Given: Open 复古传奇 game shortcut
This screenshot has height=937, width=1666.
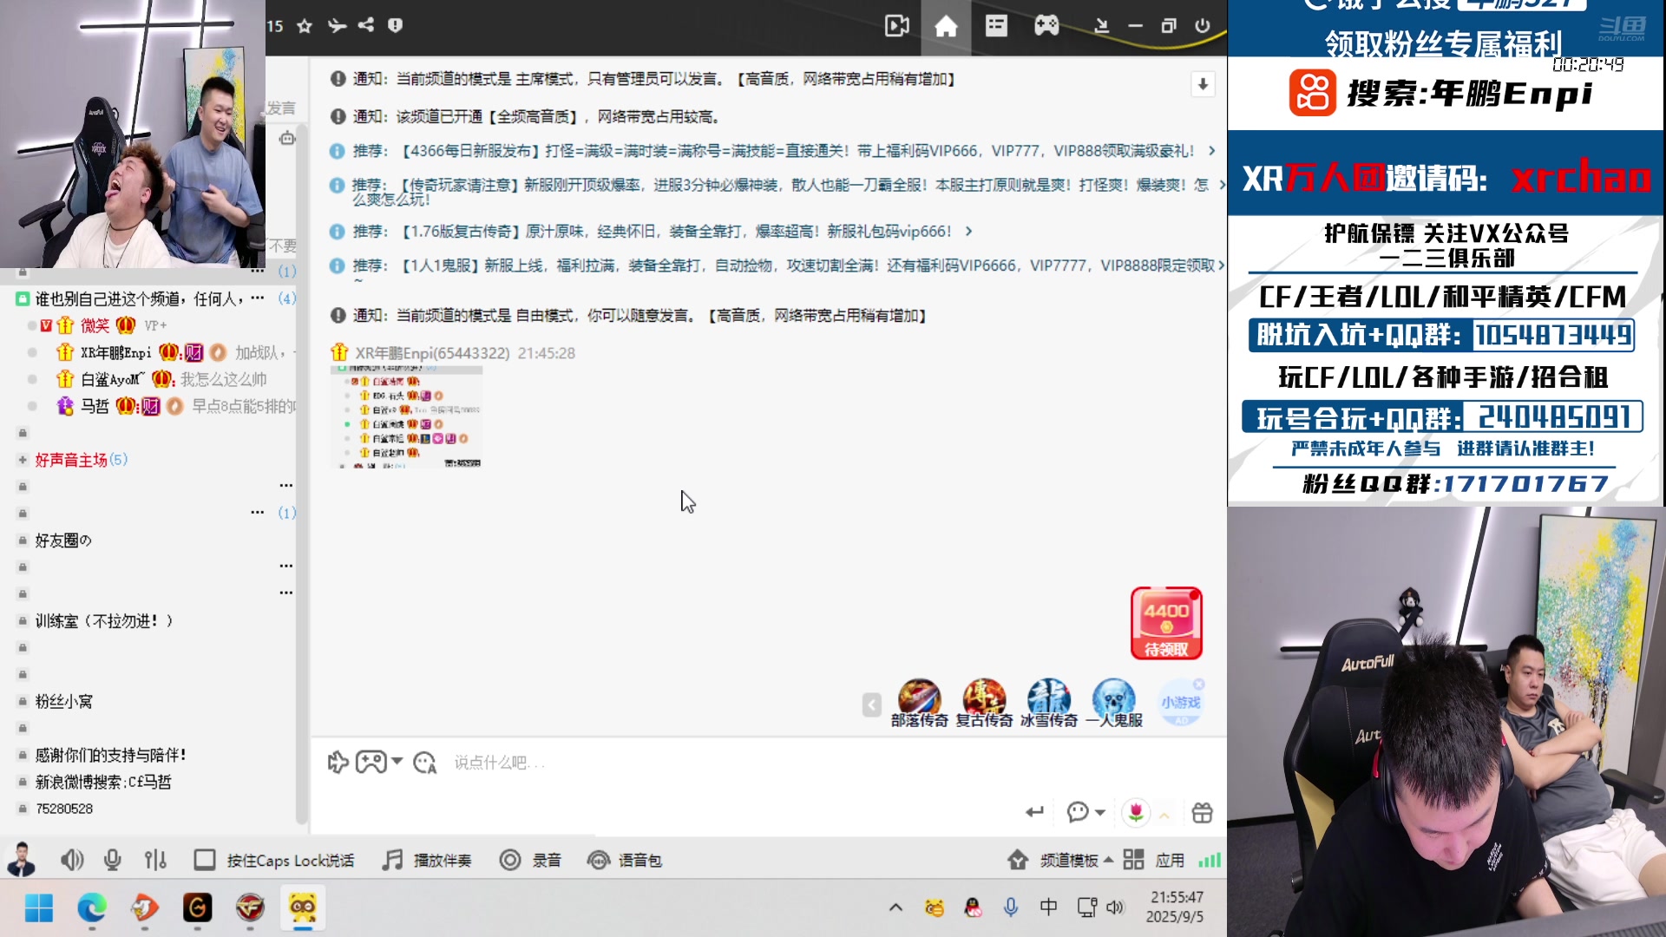Looking at the screenshot, I should tap(984, 703).
